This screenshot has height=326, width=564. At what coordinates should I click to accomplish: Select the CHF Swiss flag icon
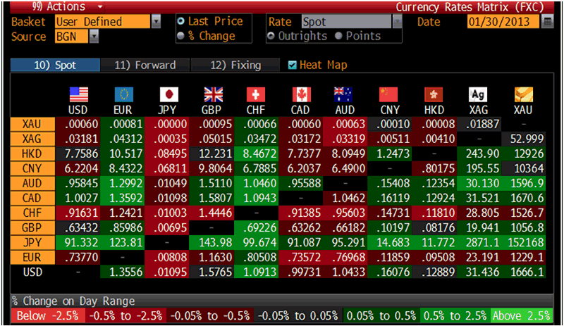click(x=257, y=95)
